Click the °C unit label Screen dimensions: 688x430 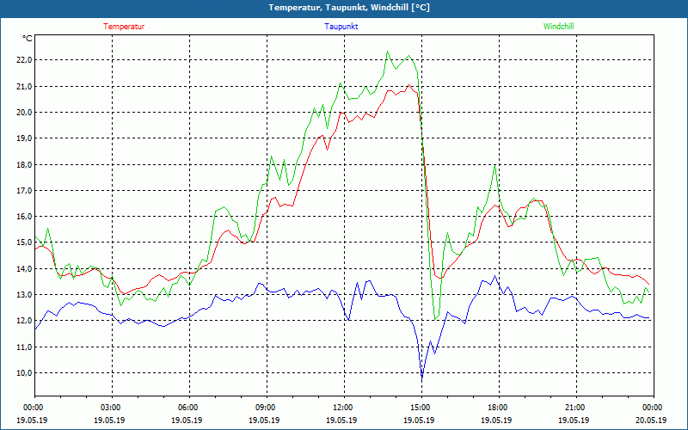point(28,39)
